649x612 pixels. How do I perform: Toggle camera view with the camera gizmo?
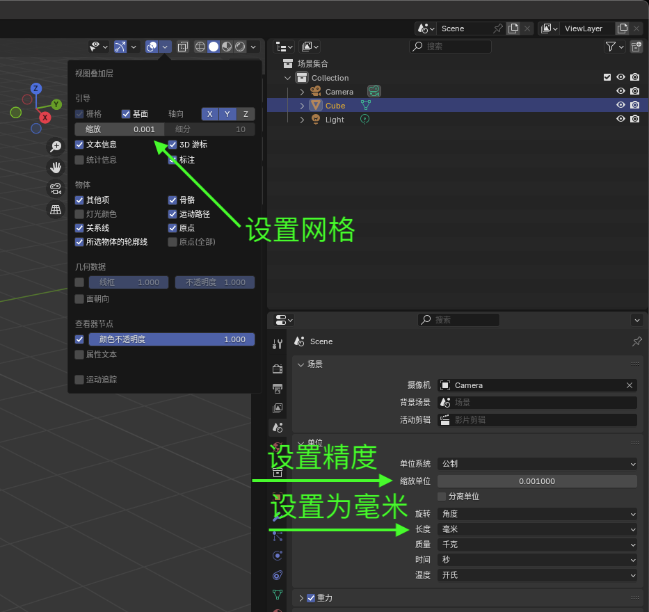[56, 188]
